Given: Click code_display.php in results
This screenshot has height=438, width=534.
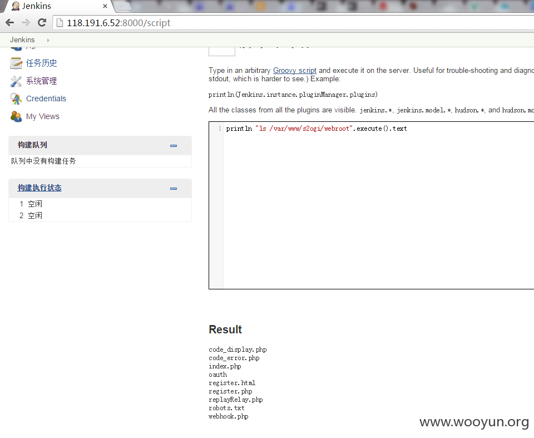Looking at the screenshot, I should [238, 350].
